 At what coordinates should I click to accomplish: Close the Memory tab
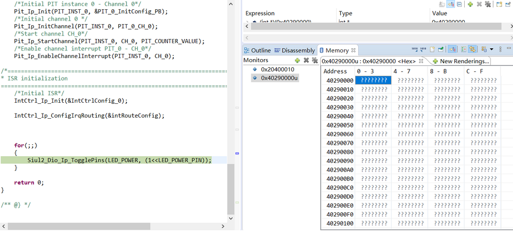353,50
